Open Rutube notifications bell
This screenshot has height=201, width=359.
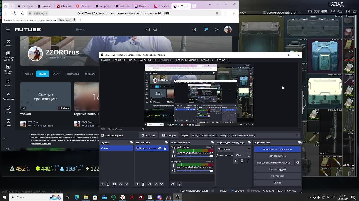[206, 29]
